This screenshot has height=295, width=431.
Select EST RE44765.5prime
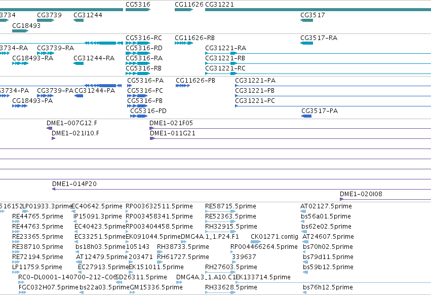coord(37,216)
